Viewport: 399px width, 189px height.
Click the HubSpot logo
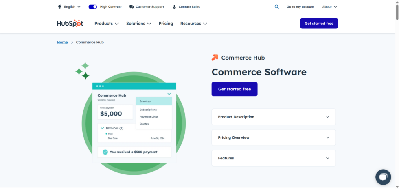click(x=70, y=23)
